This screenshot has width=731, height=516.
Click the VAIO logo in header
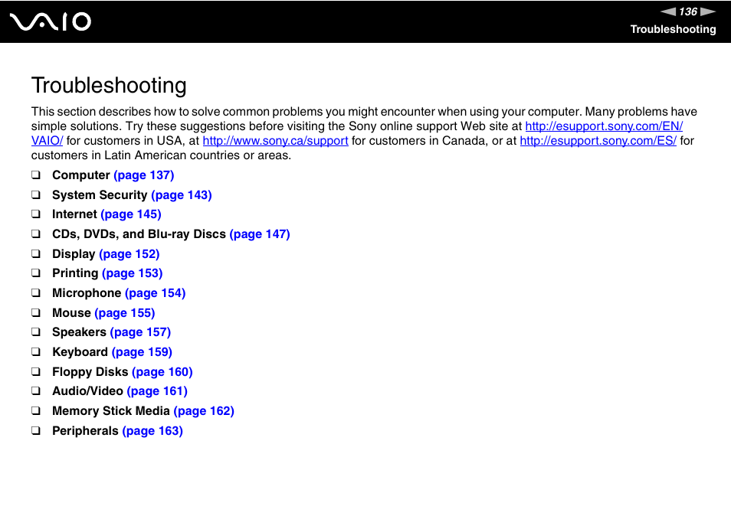point(51,22)
